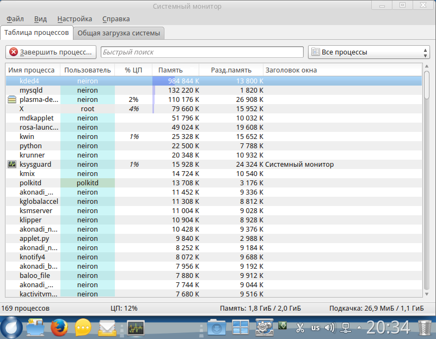436x339 pixels.
Task: Select the krunner process row
Action: point(213,155)
